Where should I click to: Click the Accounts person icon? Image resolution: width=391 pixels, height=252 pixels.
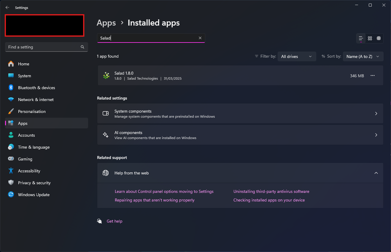tap(11, 135)
